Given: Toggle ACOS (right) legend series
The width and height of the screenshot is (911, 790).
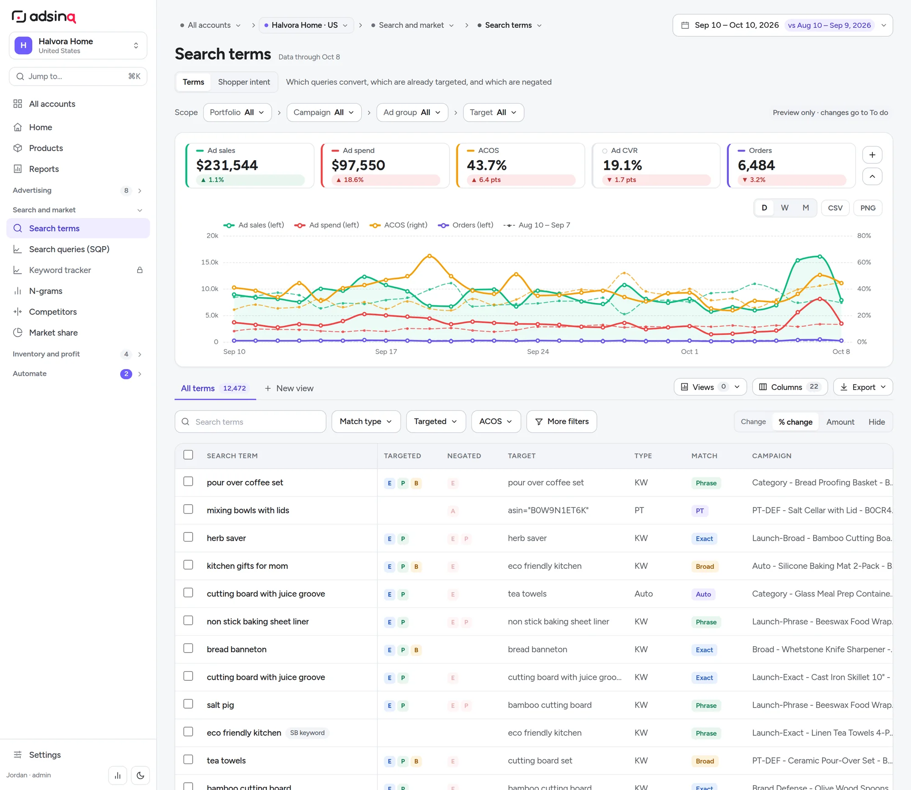Looking at the screenshot, I should pos(398,225).
